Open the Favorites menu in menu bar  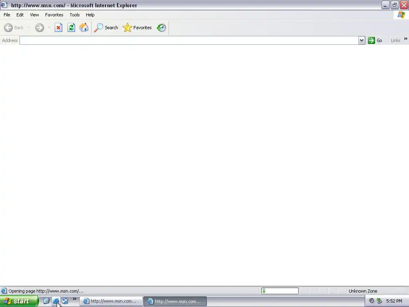(x=54, y=15)
